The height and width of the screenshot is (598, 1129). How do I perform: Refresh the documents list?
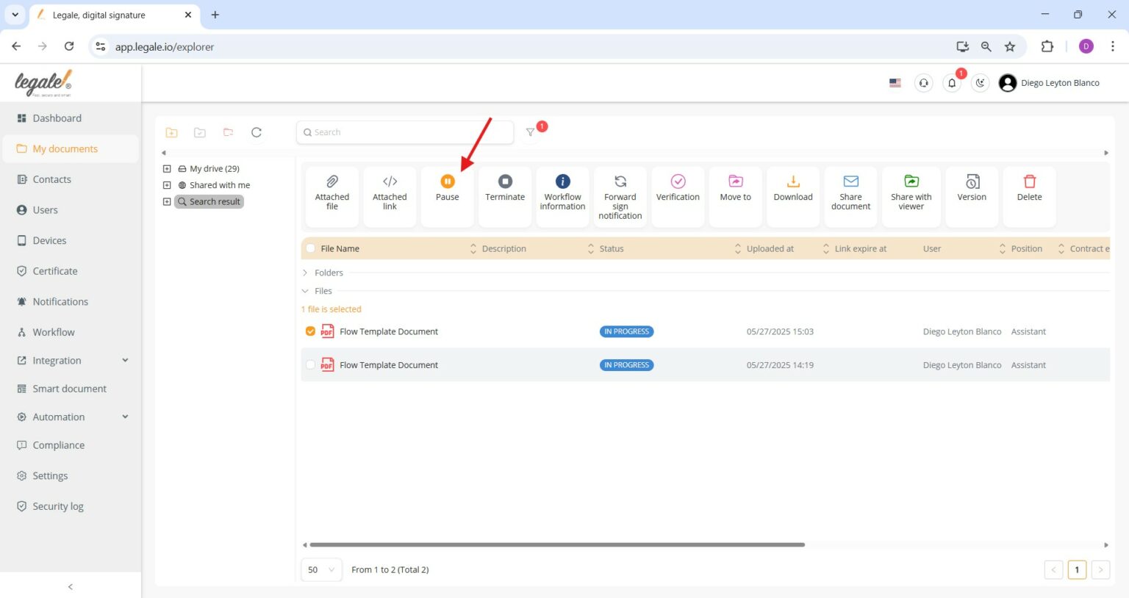[x=256, y=132]
